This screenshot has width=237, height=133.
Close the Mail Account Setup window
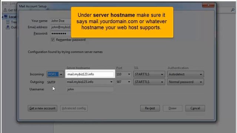coord(208,5)
